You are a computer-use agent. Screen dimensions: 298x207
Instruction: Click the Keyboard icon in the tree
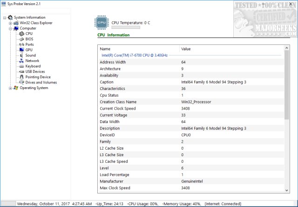coord(21,66)
